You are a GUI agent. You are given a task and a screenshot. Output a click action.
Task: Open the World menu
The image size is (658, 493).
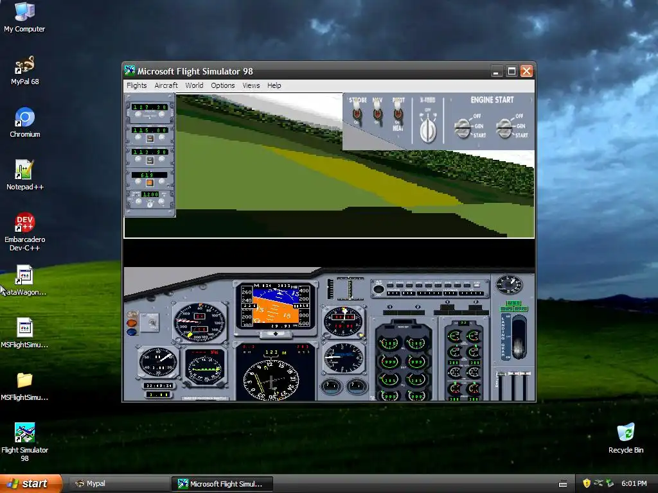(194, 85)
